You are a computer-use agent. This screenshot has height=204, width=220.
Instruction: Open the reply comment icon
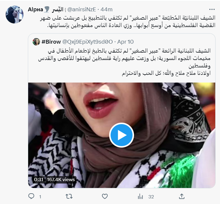(x=31, y=196)
